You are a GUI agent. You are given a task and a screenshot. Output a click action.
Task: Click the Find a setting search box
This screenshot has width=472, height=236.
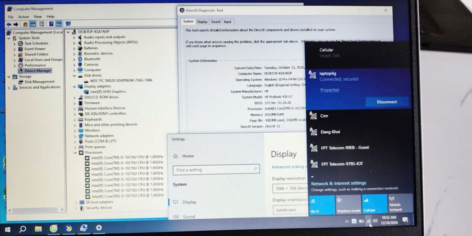pyautogui.click(x=216, y=170)
